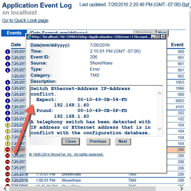The height and width of the screenshot is (191, 191).
Task: Click the expected MAC 00-10-49-0E-54-FD text
Action: [x=102, y=100]
